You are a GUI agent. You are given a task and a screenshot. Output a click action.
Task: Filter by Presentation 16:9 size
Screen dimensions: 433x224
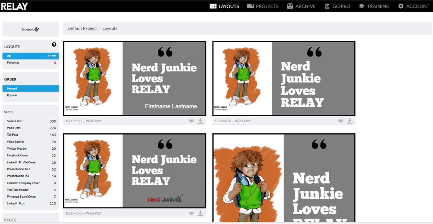pyautogui.click(x=30, y=169)
